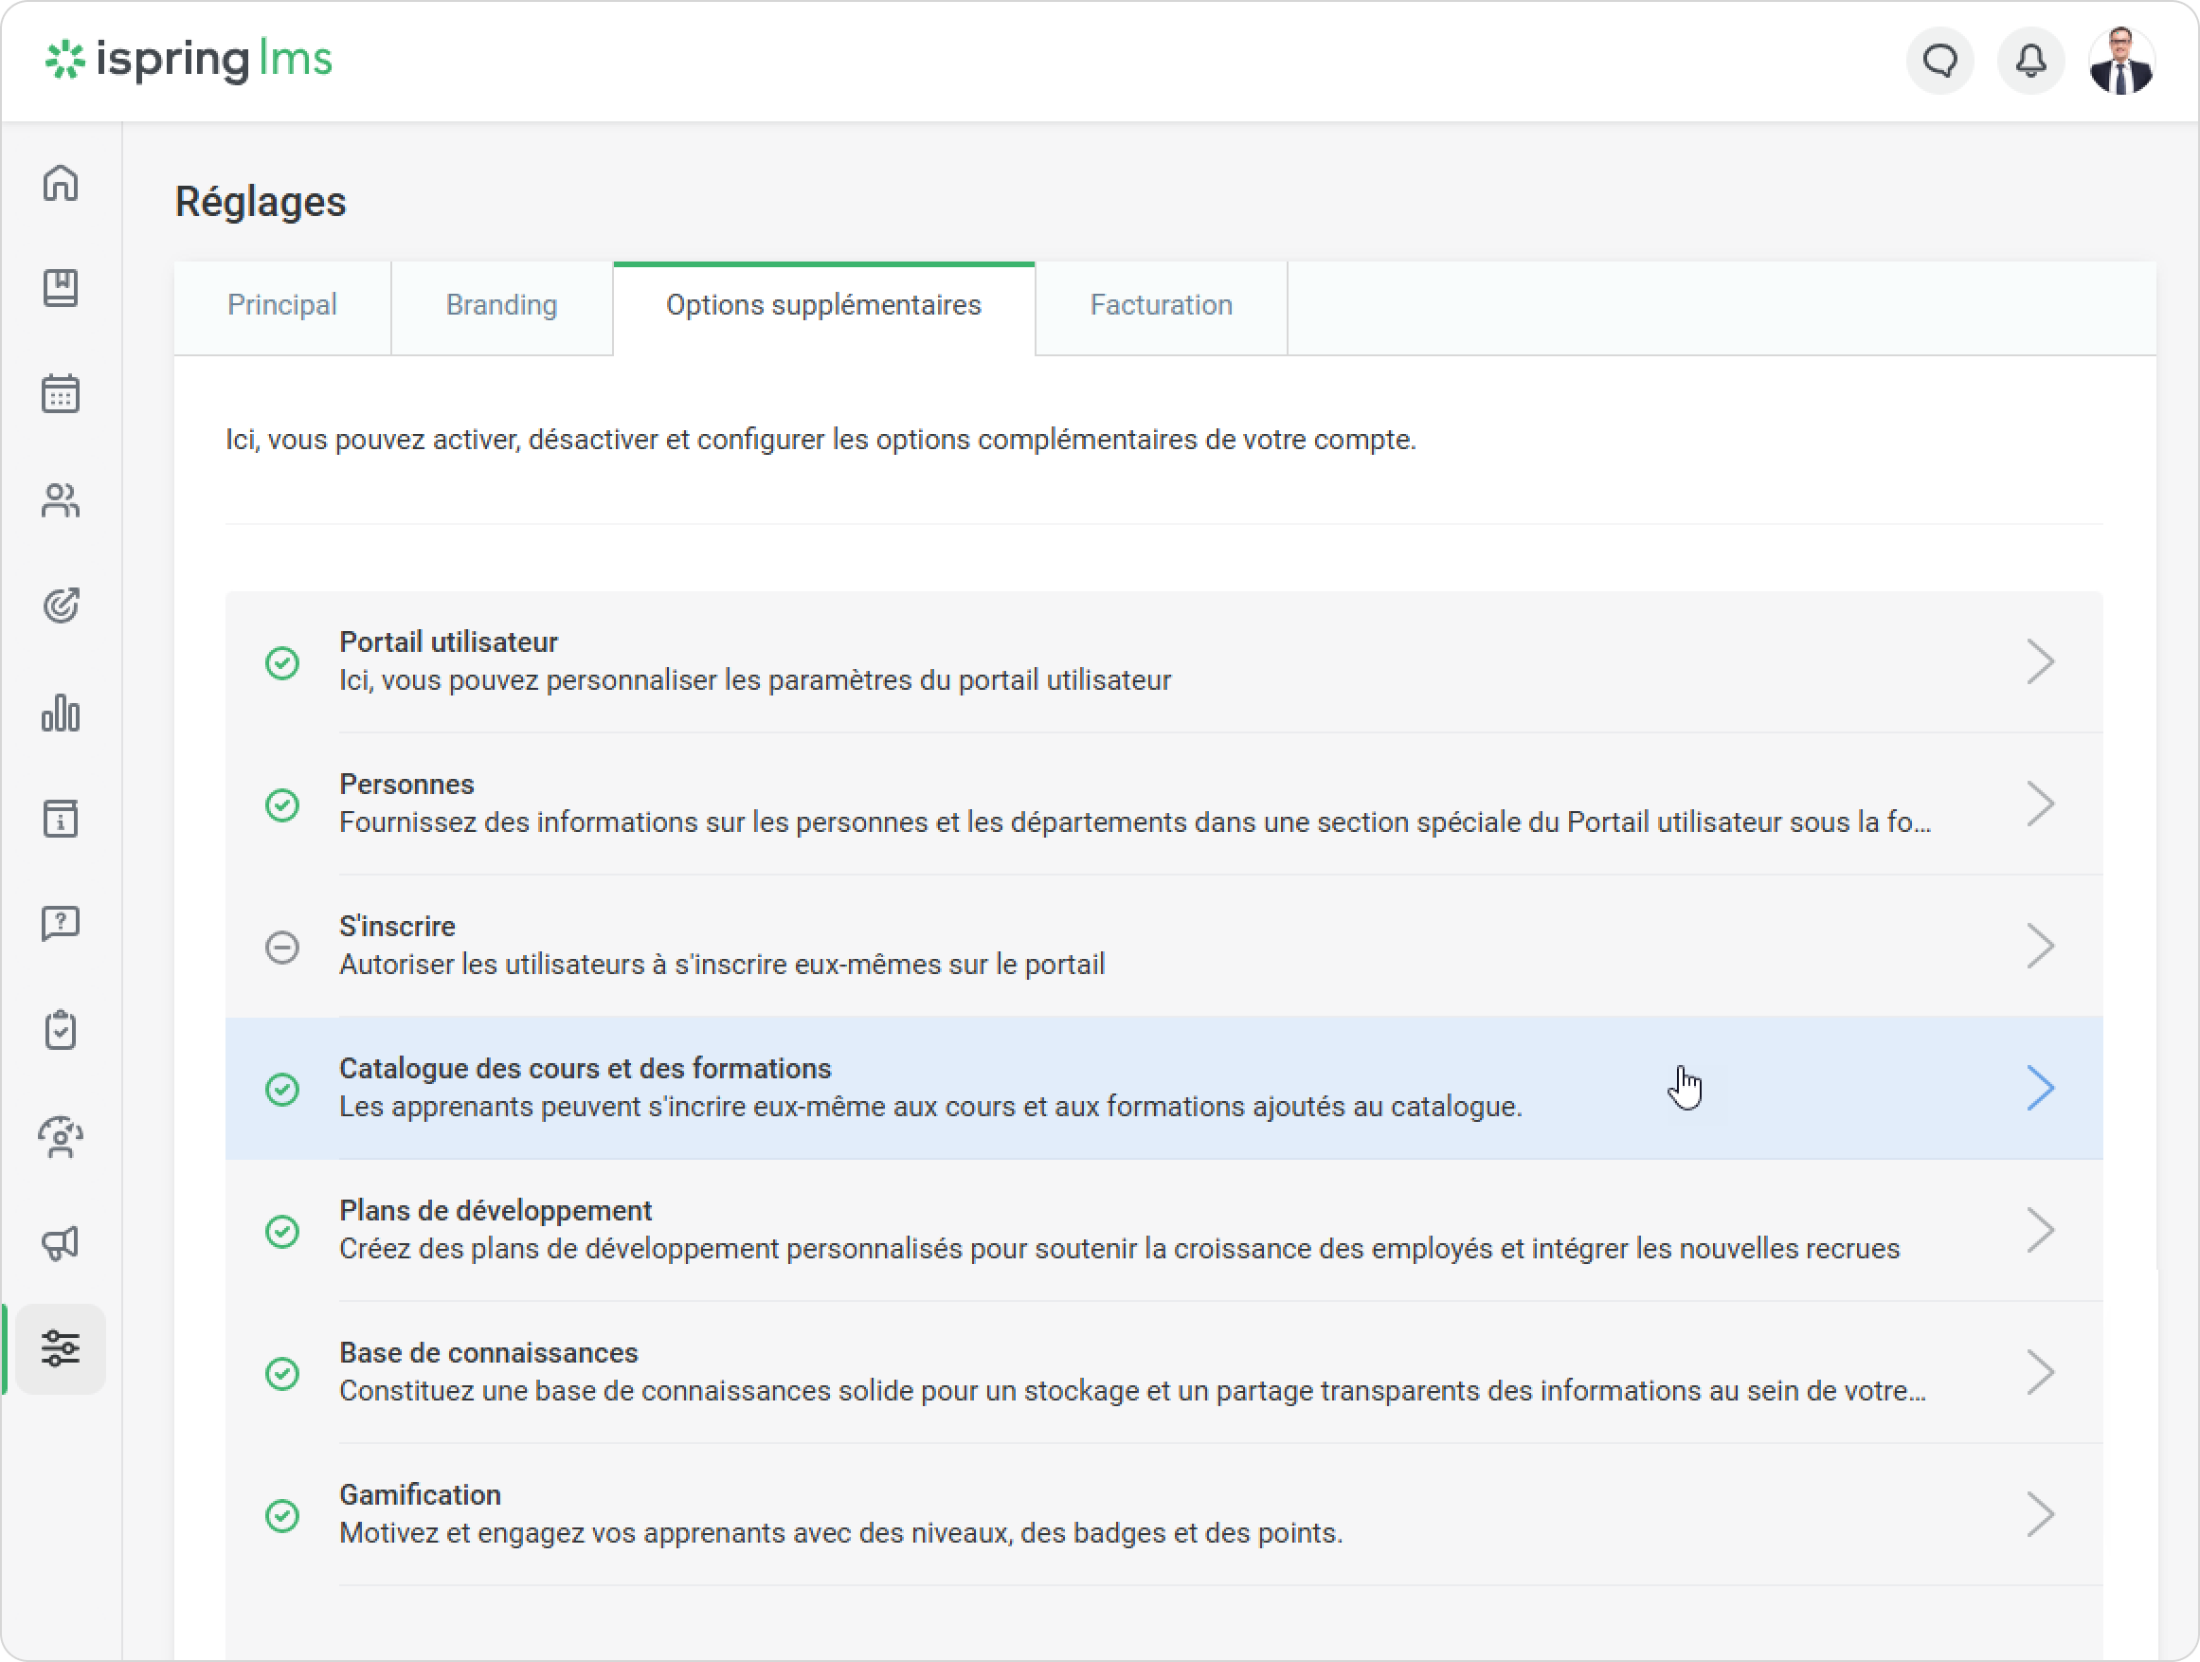Switch to the Facturation tab
Screen dimensions: 2200x1662
click(1161, 305)
